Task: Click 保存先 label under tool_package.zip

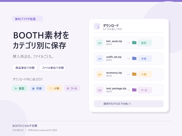Action: pyautogui.click(x=109, y=92)
